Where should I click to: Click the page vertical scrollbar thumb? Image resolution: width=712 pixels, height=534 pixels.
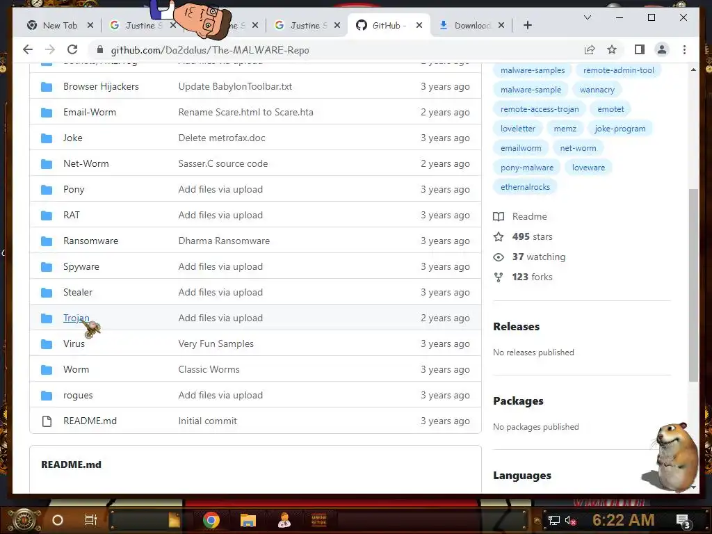point(693,285)
